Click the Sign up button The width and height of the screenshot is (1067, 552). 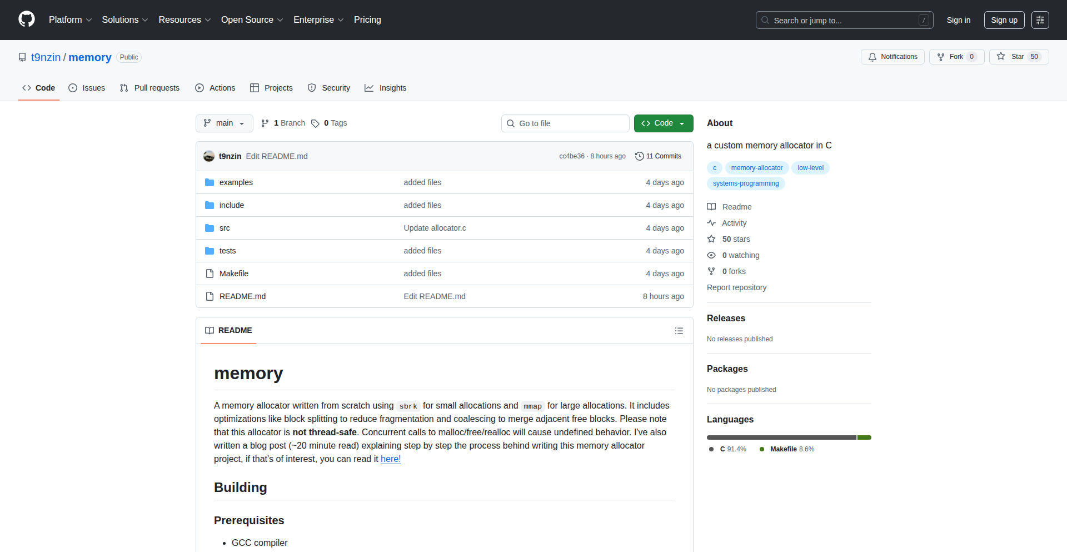pos(1004,20)
